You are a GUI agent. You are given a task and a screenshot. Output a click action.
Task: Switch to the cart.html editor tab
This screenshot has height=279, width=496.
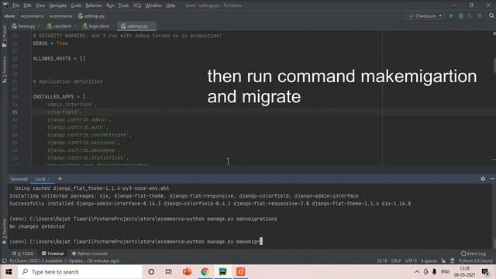tap(61, 26)
